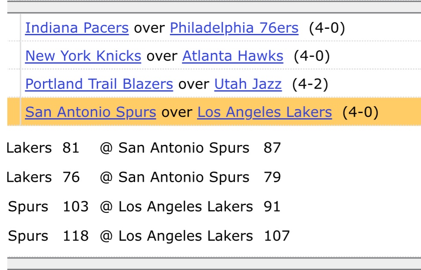Click the (4-0) result beside Philadelphia 76ers
This screenshot has width=421, height=270.
(327, 28)
